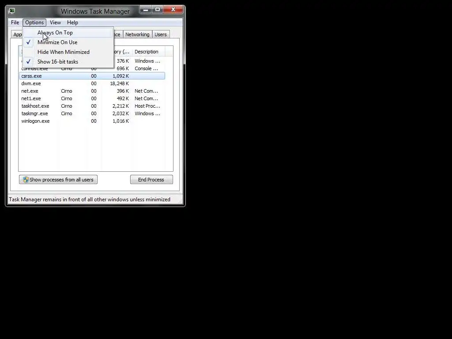Screen dimensions: 452x339
Task: Click the End Process button
Action: tap(151, 180)
